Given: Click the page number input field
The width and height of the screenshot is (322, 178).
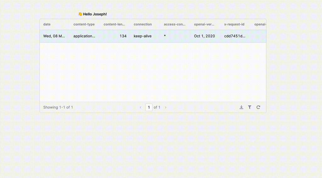Looking at the screenshot, I should [x=149, y=107].
